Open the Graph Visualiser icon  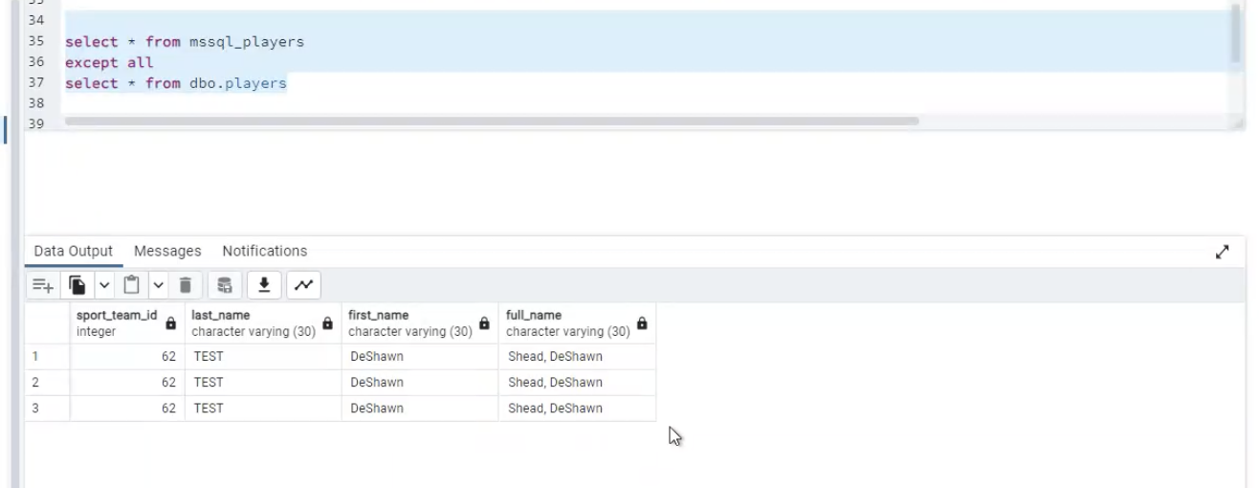(303, 285)
